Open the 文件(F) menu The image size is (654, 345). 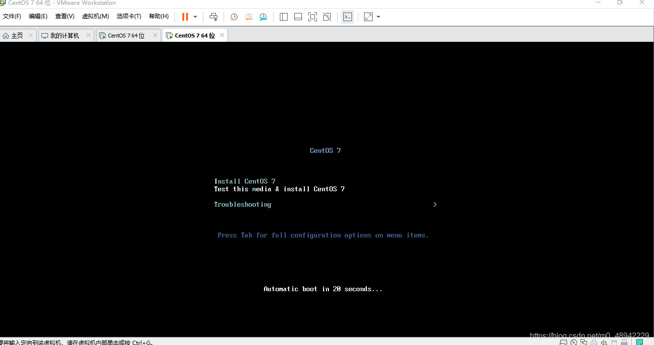(12, 16)
